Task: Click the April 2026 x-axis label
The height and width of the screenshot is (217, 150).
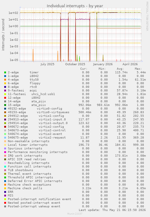Action: tap(130, 64)
